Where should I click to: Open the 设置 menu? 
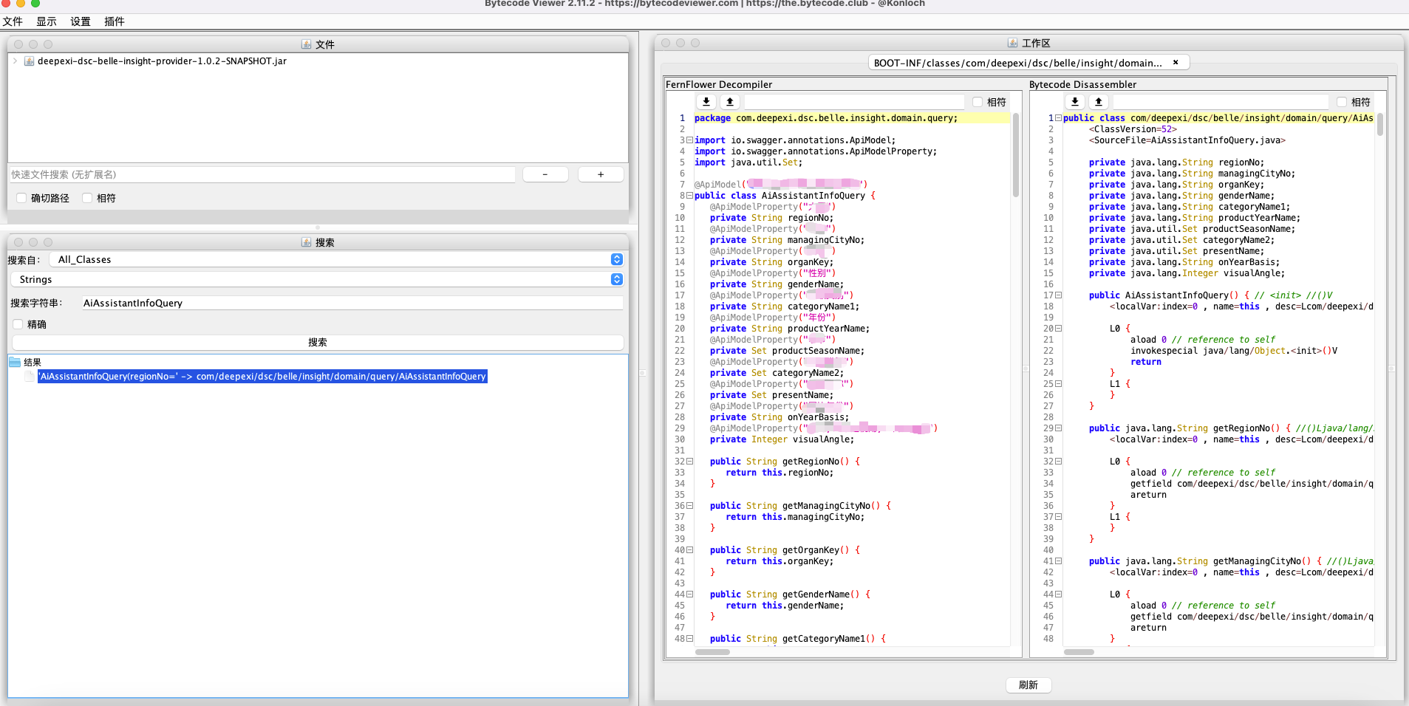click(x=81, y=21)
